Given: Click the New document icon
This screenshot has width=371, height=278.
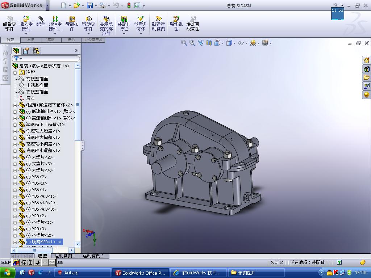Looking at the screenshot, I should pos(64,5).
